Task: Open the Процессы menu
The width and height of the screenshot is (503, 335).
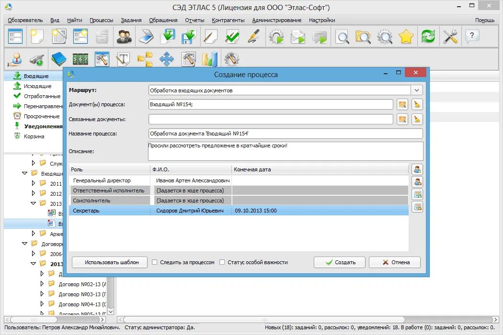Action: (102, 20)
